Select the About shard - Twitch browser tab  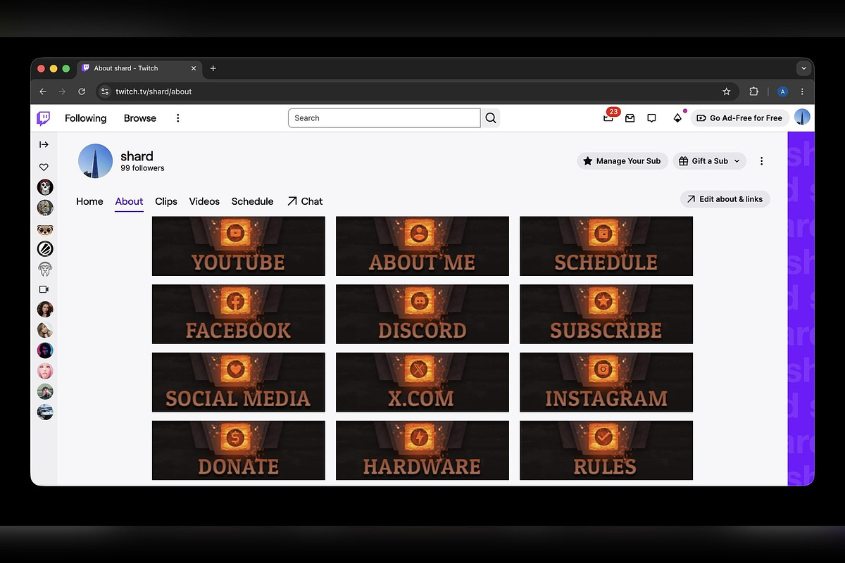tap(139, 68)
